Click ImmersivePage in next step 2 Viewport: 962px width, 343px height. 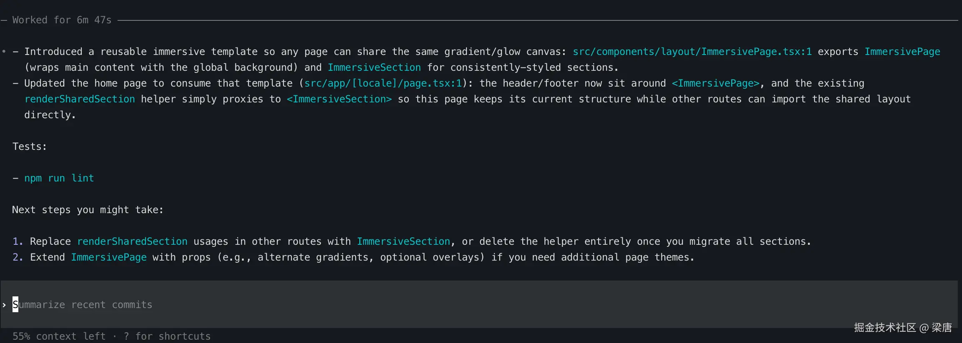coord(108,257)
